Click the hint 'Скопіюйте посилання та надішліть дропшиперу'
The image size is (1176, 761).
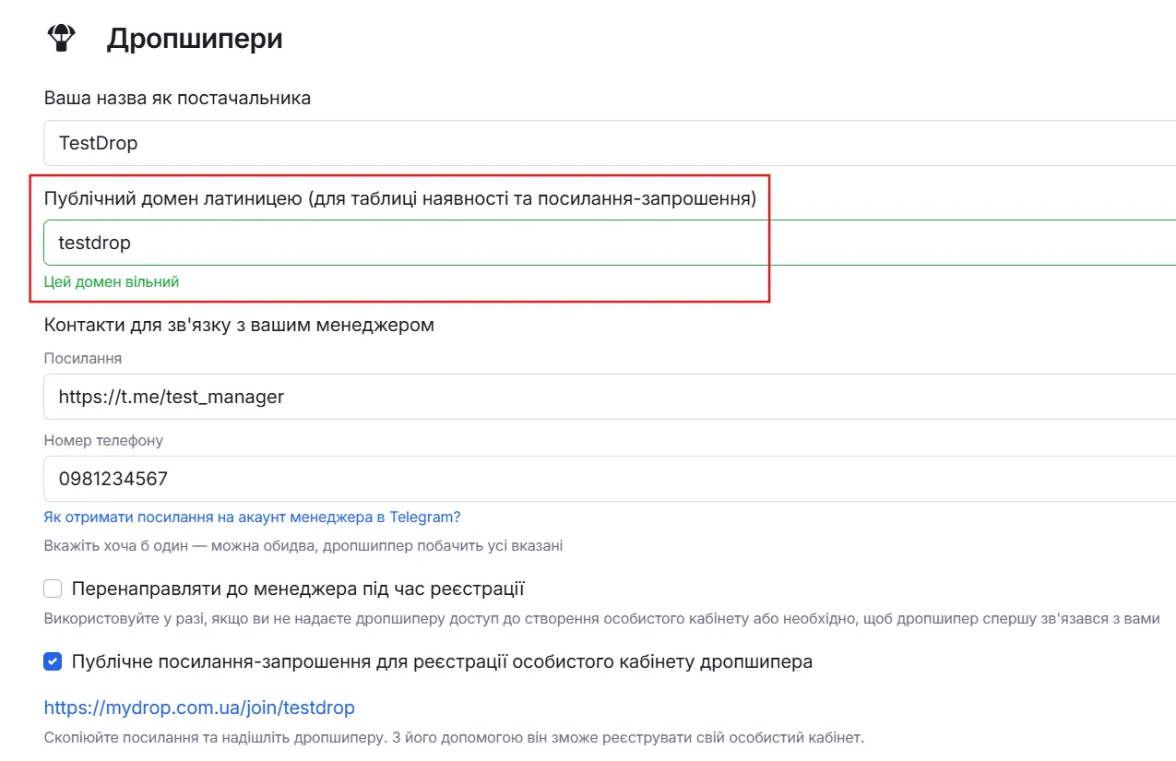[x=454, y=738]
